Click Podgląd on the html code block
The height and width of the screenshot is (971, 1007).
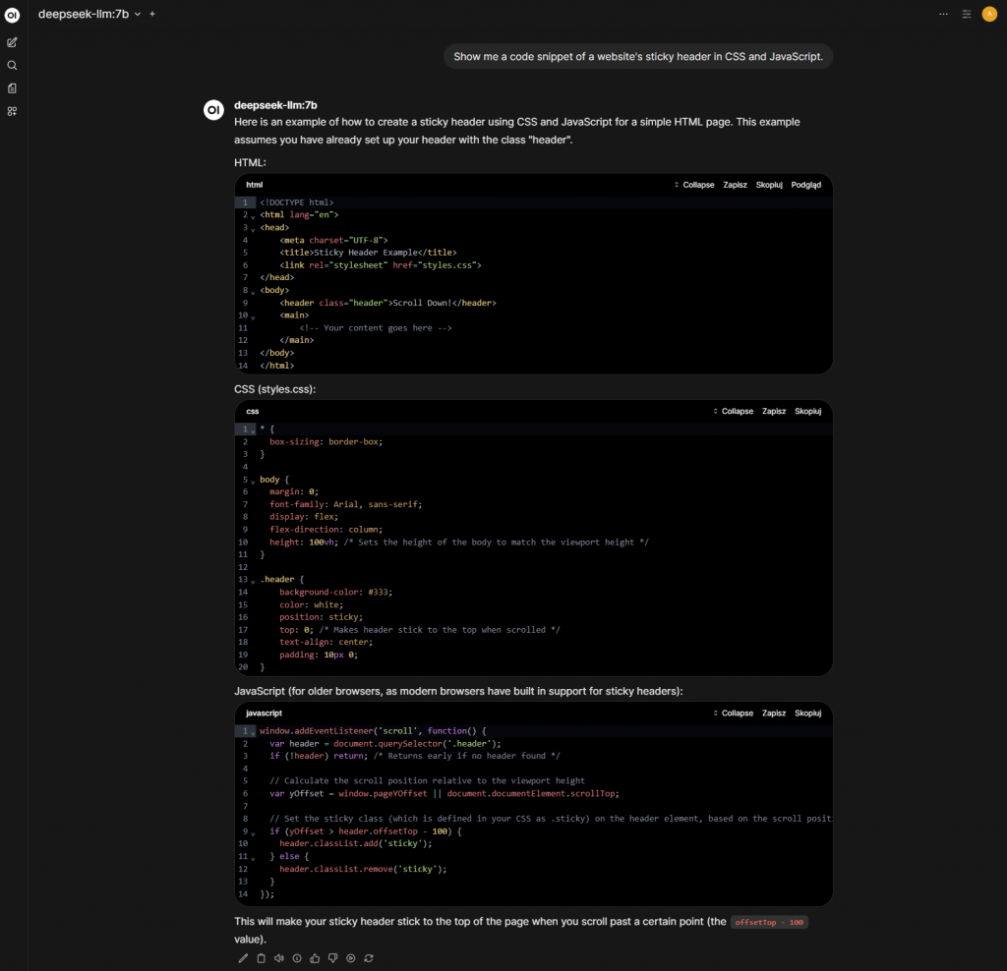[805, 185]
